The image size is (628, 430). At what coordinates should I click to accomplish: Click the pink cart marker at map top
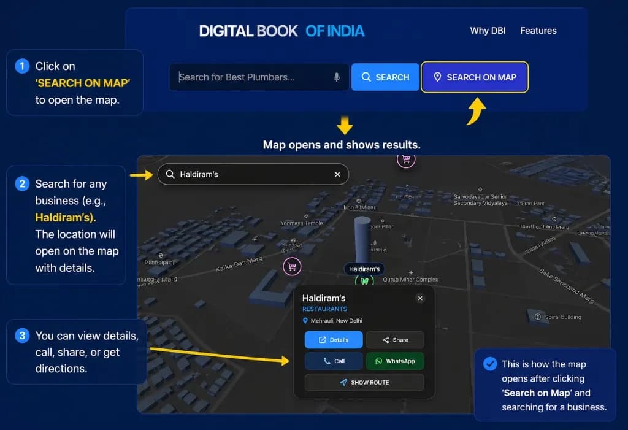pyautogui.click(x=406, y=160)
